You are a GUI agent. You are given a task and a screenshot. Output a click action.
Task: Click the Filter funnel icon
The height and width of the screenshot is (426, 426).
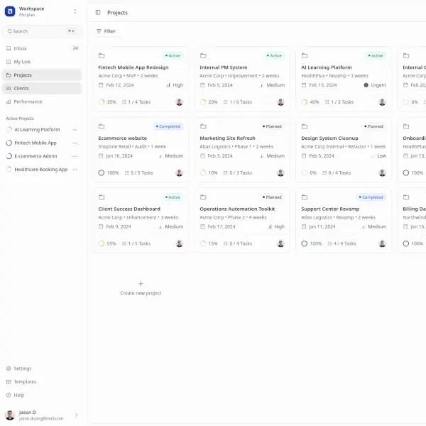[99, 31]
